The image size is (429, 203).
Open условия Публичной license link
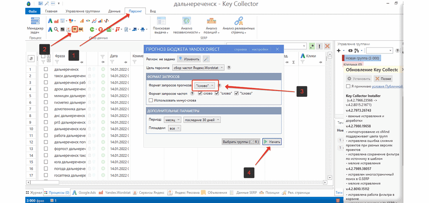tap(387, 86)
